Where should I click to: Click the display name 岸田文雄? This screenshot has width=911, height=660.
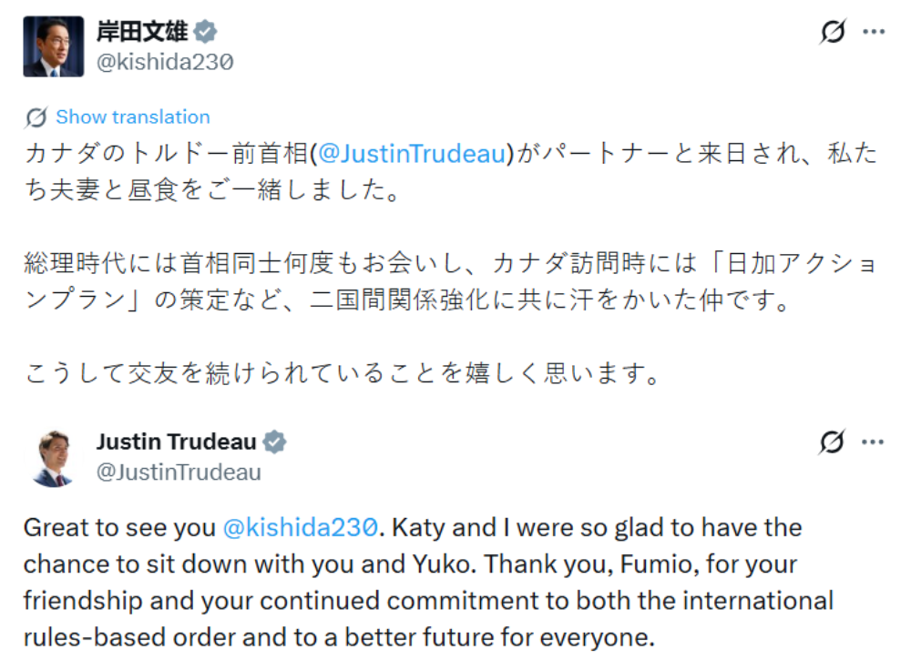(x=142, y=32)
